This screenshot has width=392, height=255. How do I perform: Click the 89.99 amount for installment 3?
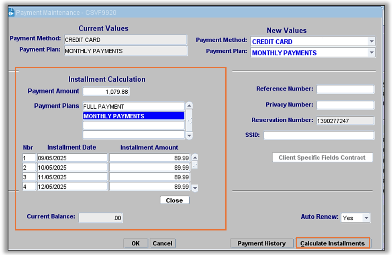tap(149, 177)
